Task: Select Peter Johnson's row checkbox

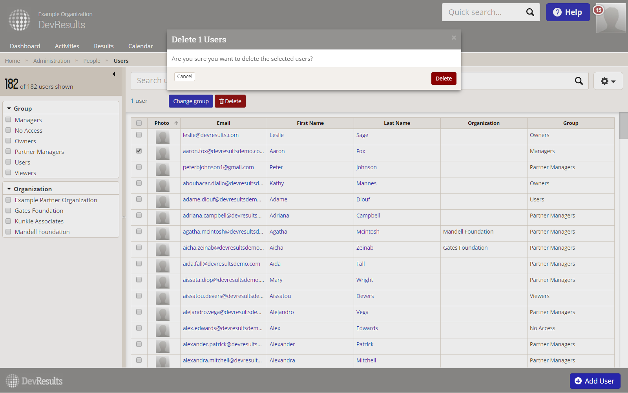Action: pyautogui.click(x=139, y=167)
